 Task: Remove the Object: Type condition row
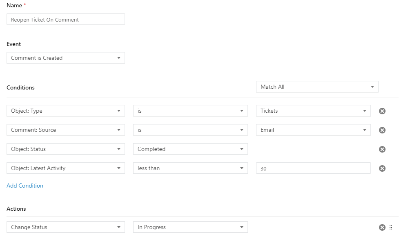pyautogui.click(x=382, y=111)
